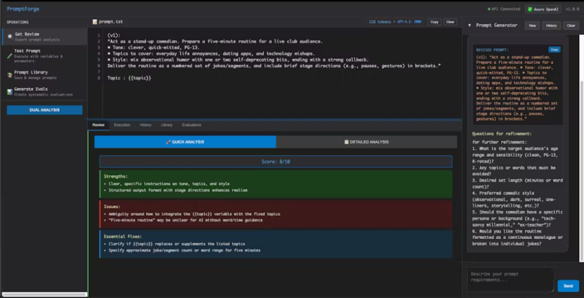Click the Prompt Library books icon
Screen dimensions: 584x298
tap(10, 75)
